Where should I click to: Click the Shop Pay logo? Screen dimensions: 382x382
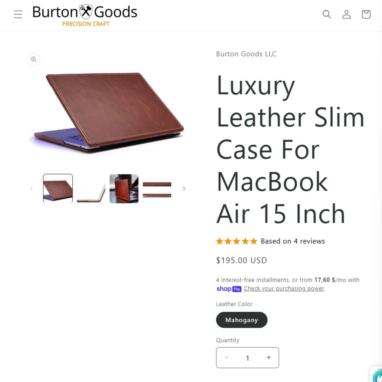click(229, 289)
